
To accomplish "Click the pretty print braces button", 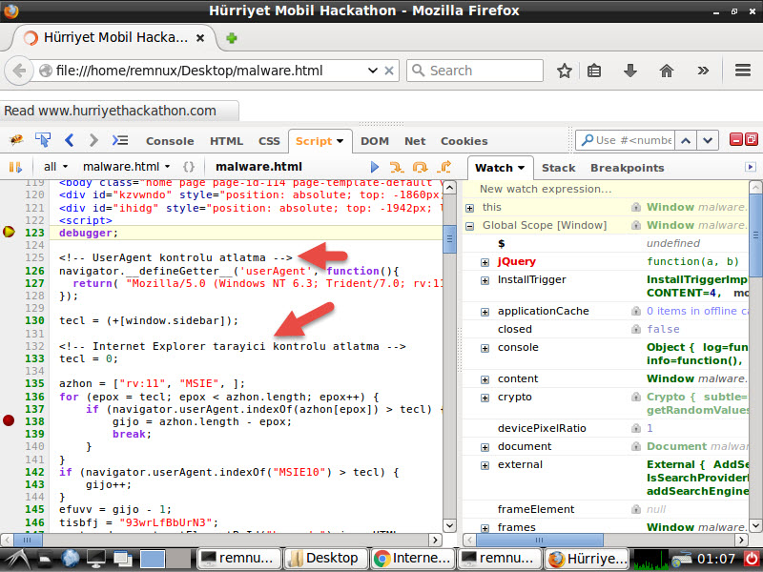I will pyautogui.click(x=188, y=167).
